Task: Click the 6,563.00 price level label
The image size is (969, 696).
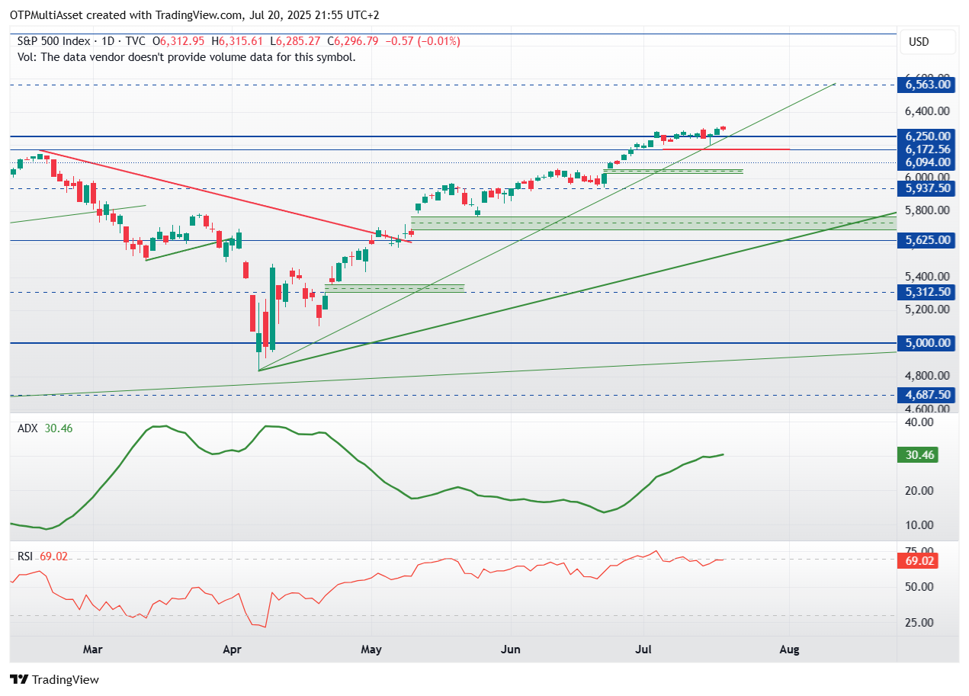Action: (x=927, y=85)
